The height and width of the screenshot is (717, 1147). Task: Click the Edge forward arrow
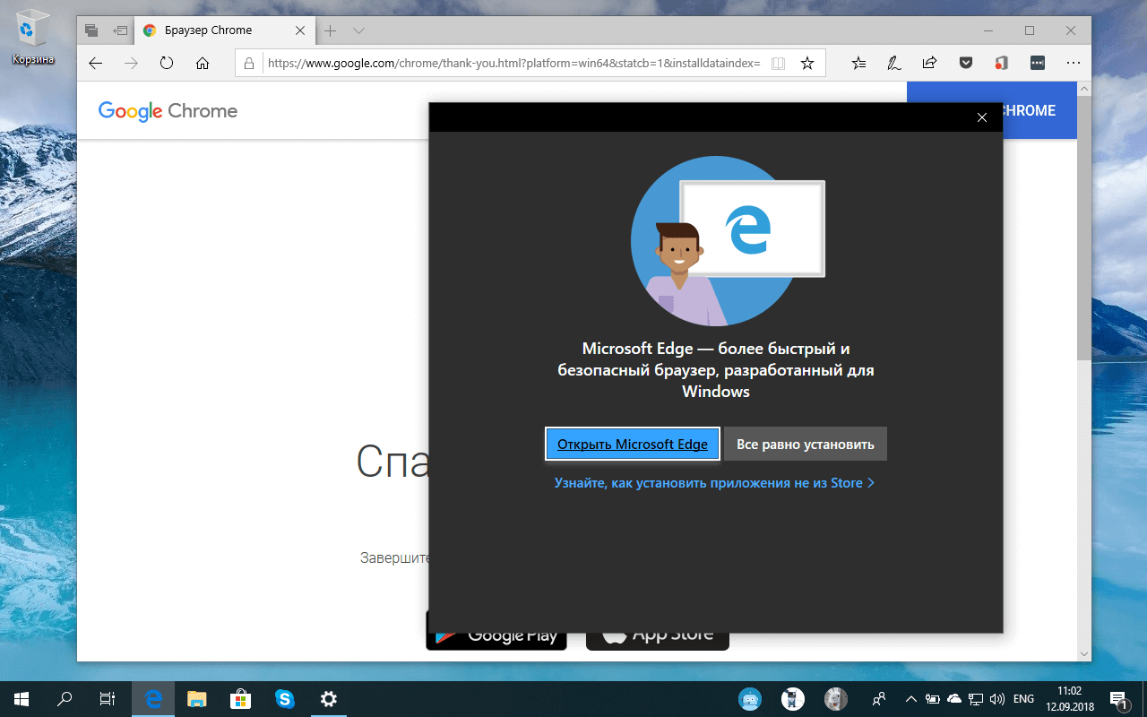click(x=131, y=63)
